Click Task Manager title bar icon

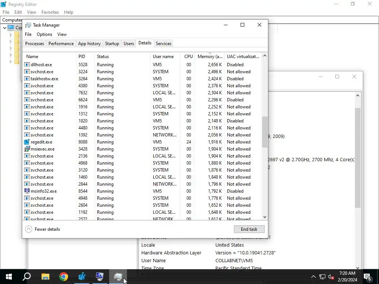28,25
